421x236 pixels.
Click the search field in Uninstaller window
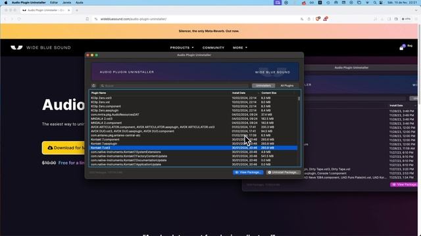174,86
